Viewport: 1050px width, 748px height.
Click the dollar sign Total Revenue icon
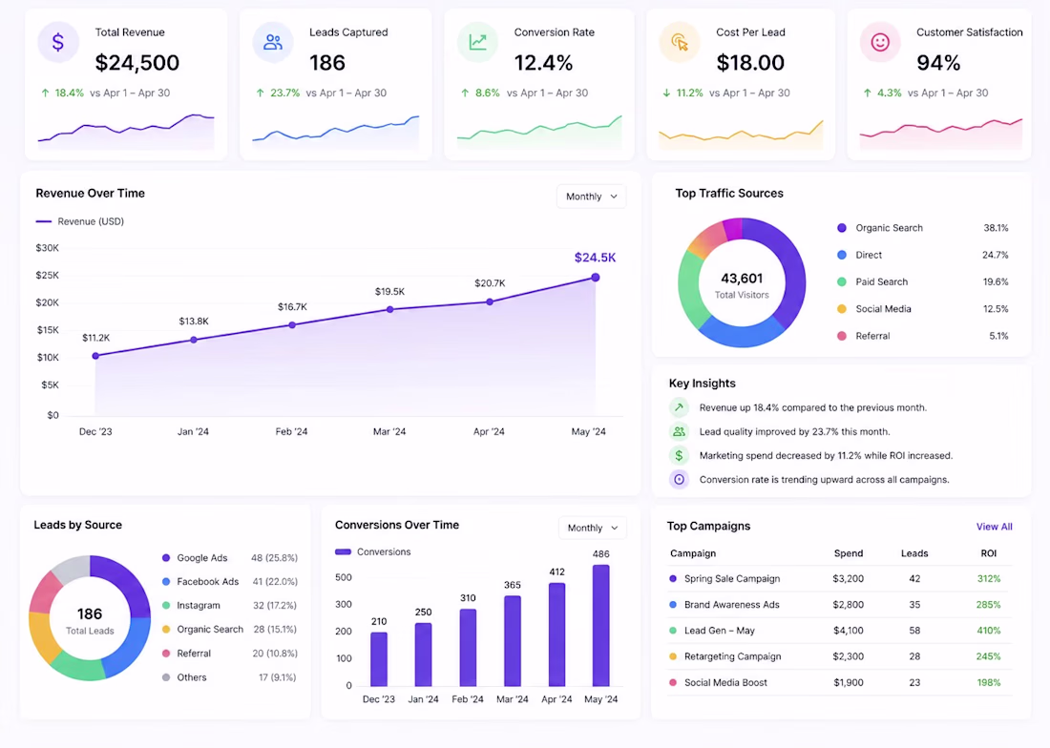click(x=58, y=42)
